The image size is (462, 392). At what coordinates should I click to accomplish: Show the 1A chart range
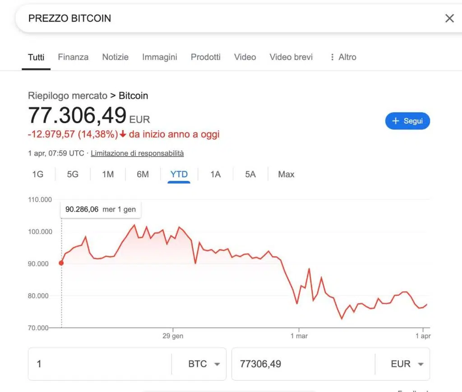click(215, 174)
